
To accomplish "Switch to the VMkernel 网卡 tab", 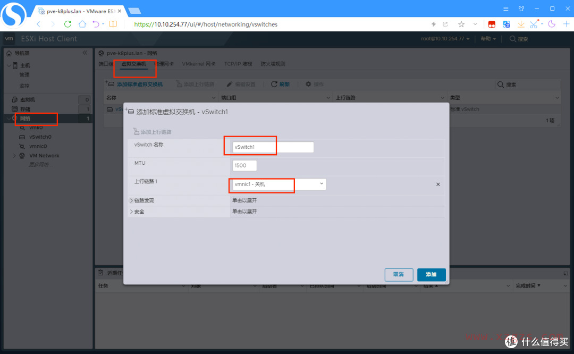I will (x=199, y=63).
